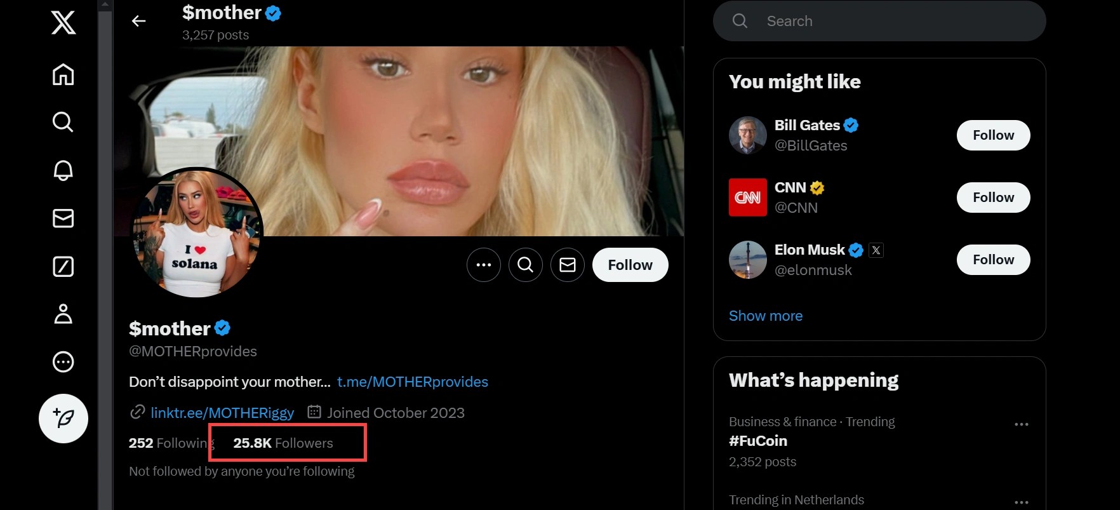Go to the Home feed icon
Viewport: 1120px width, 510px height.
[63, 74]
